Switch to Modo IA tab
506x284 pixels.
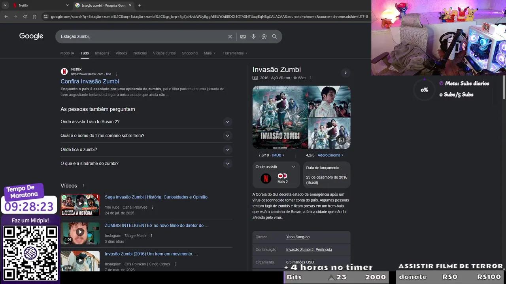click(67, 53)
